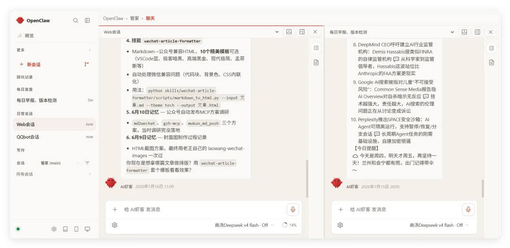Close the 每日早报、版本检测 pane
Screen dimensions: 510x248
coord(491,32)
